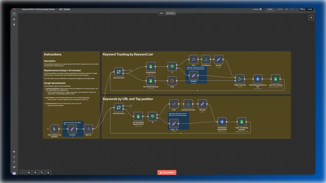The width and height of the screenshot is (326, 183).
Task: Open the user icon in the sidebar
Action: coord(14,24)
